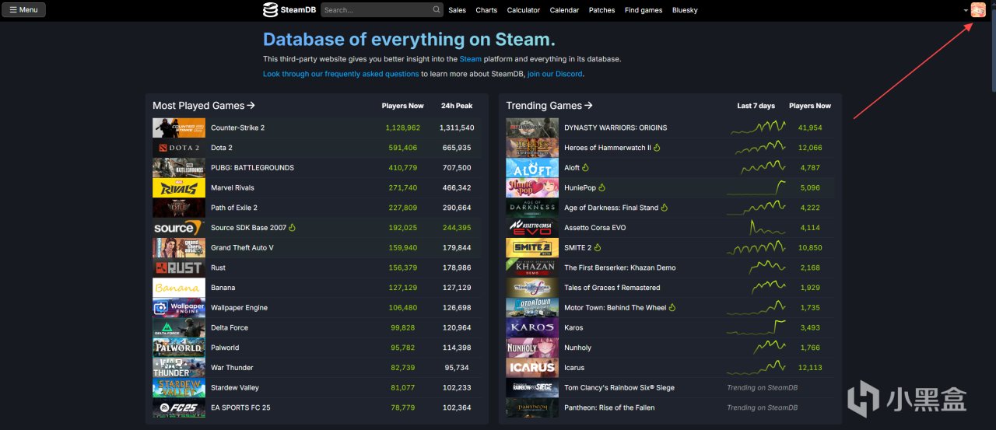Click Motor Town: Behind The Wheel title
Image resolution: width=996 pixels, height=430 pixels.
click(615, 308)
